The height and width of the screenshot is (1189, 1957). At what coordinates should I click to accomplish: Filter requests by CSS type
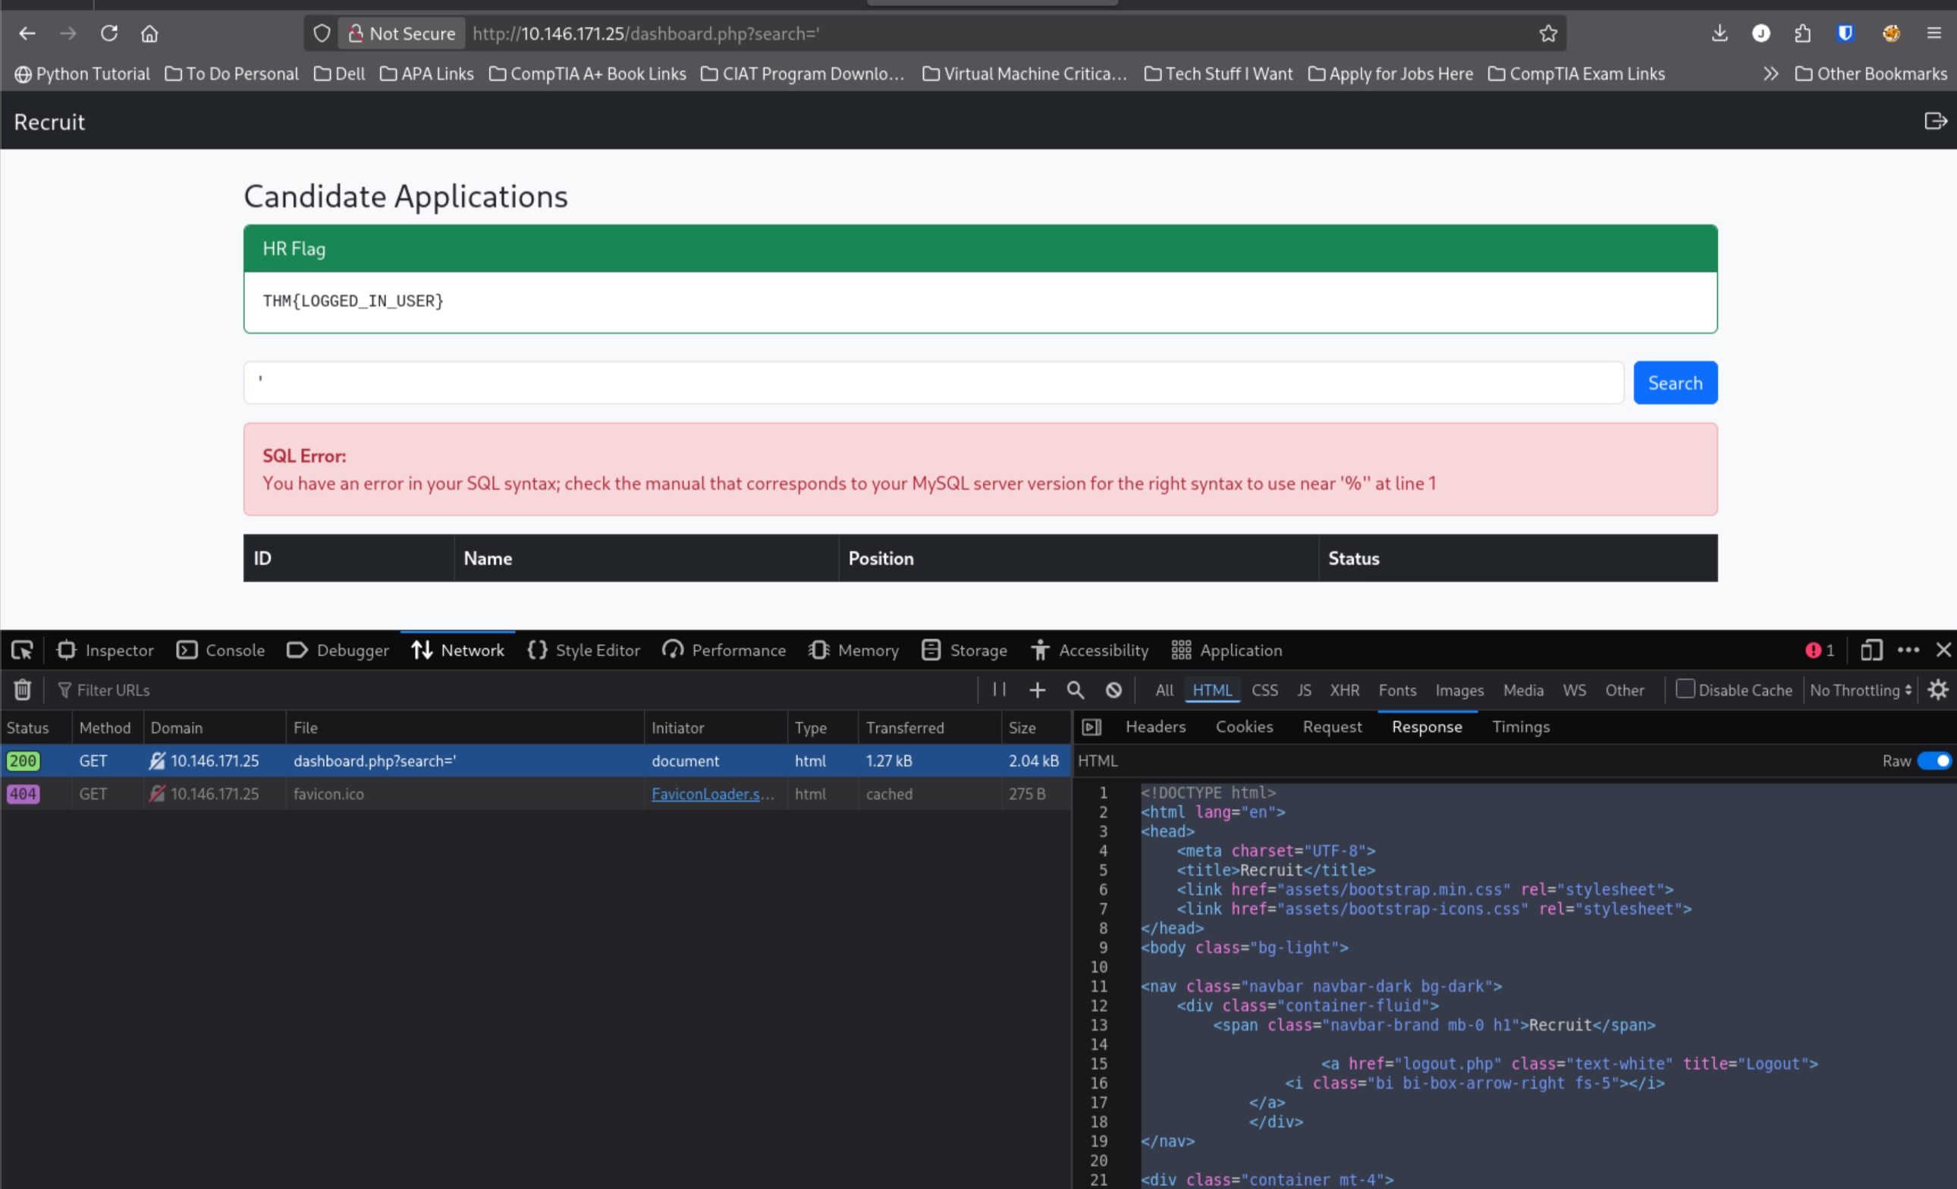click(x=1264, y=690)
